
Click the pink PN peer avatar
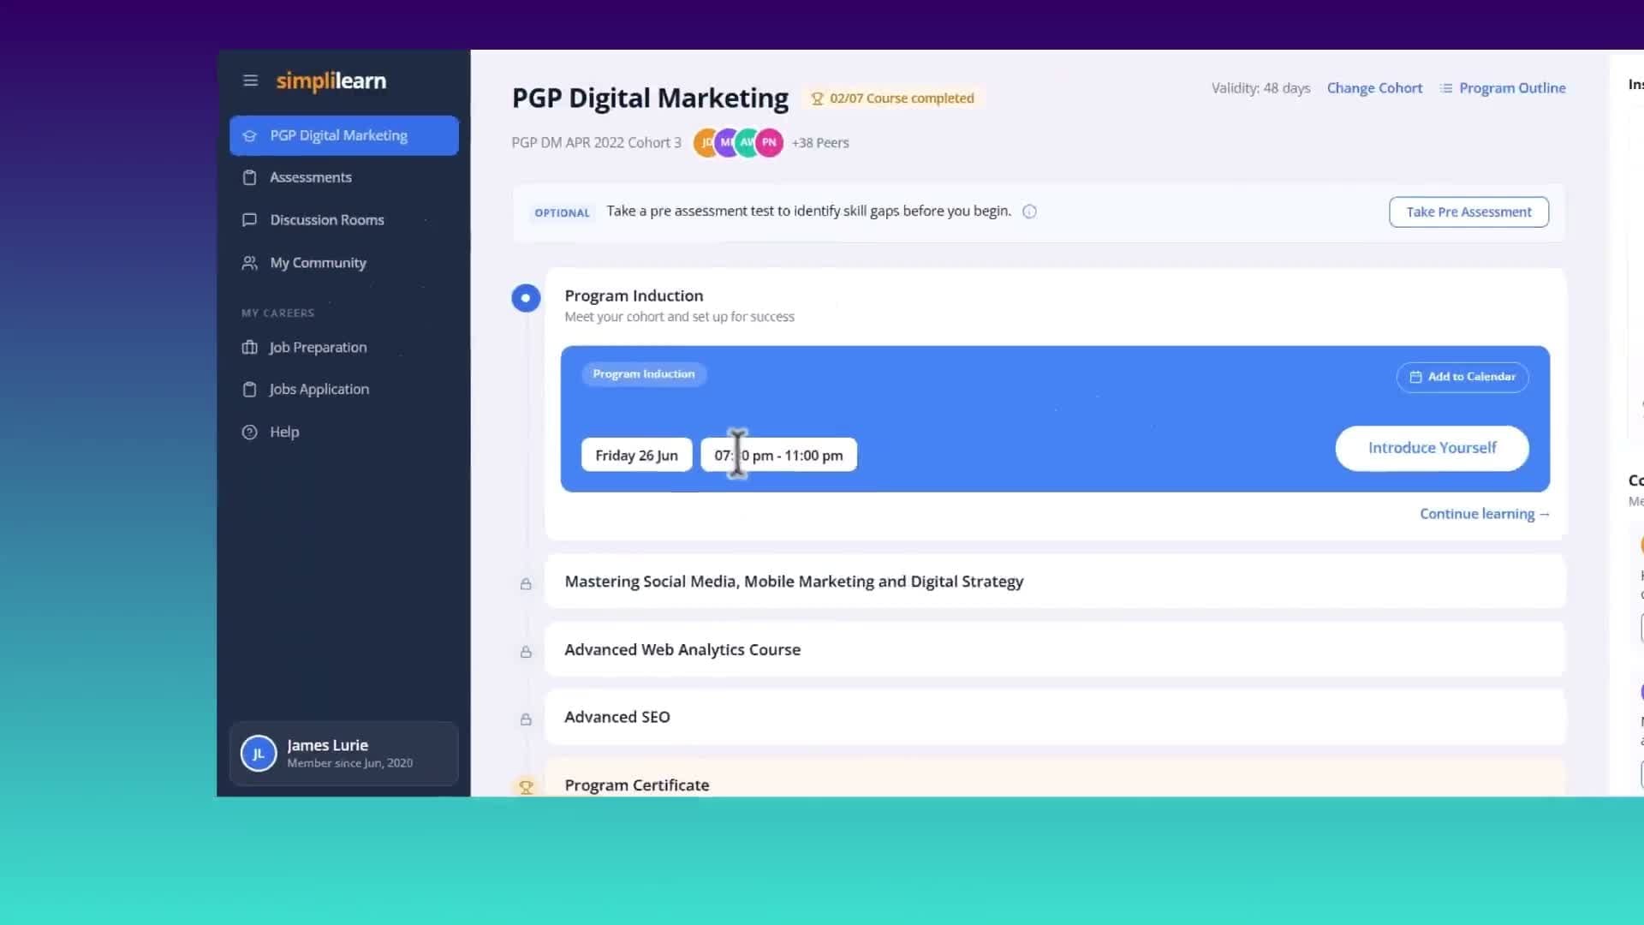(x=769, y=142)
